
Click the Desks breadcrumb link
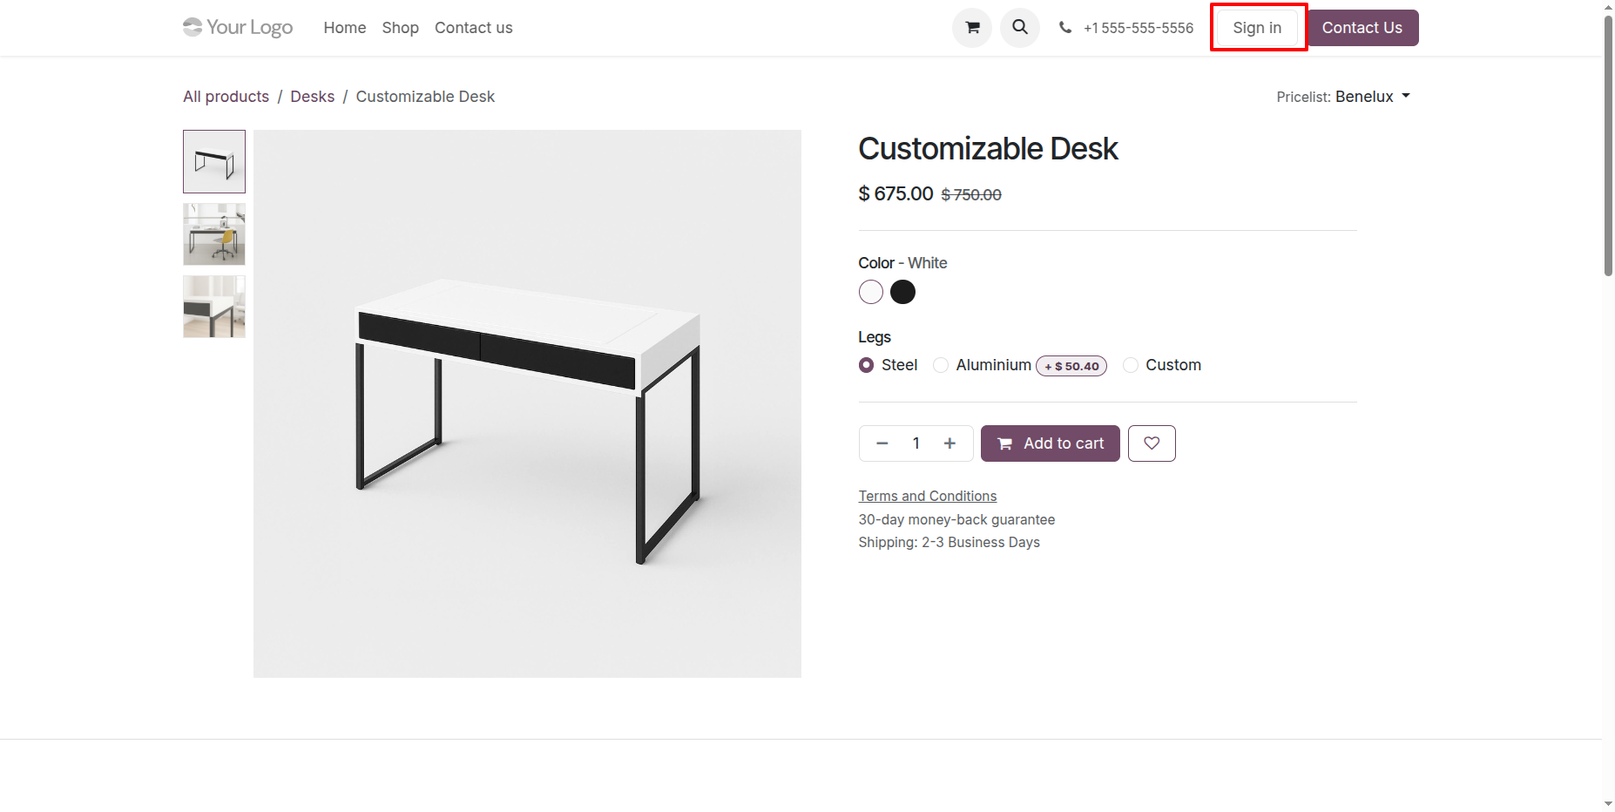[x=312, y=97]
